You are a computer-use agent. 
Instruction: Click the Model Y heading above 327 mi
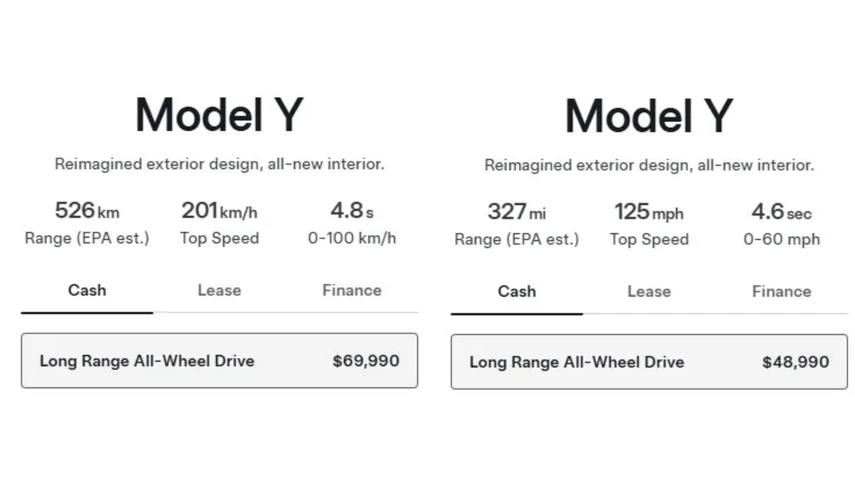(649, 116)
